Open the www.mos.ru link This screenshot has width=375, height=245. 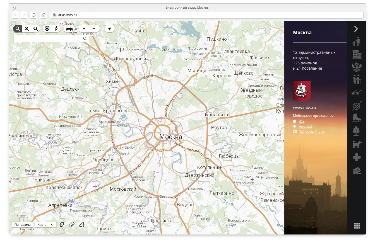click(x=304, y=108)
